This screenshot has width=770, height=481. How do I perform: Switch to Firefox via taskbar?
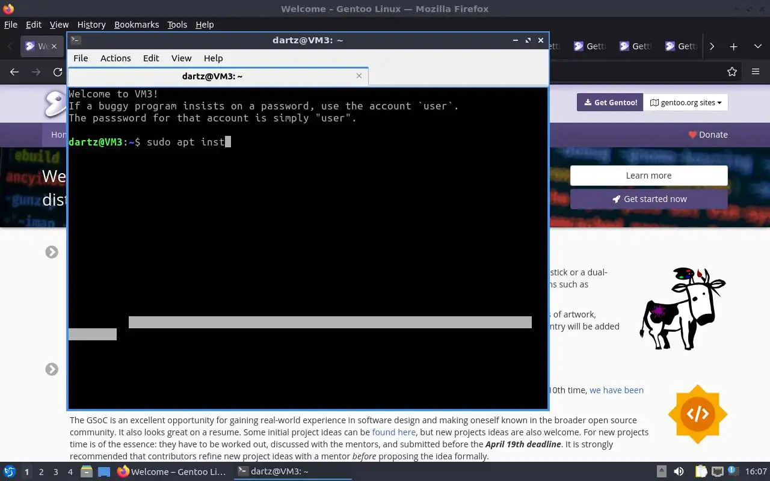pyautogui.click(x=173, y=472)
